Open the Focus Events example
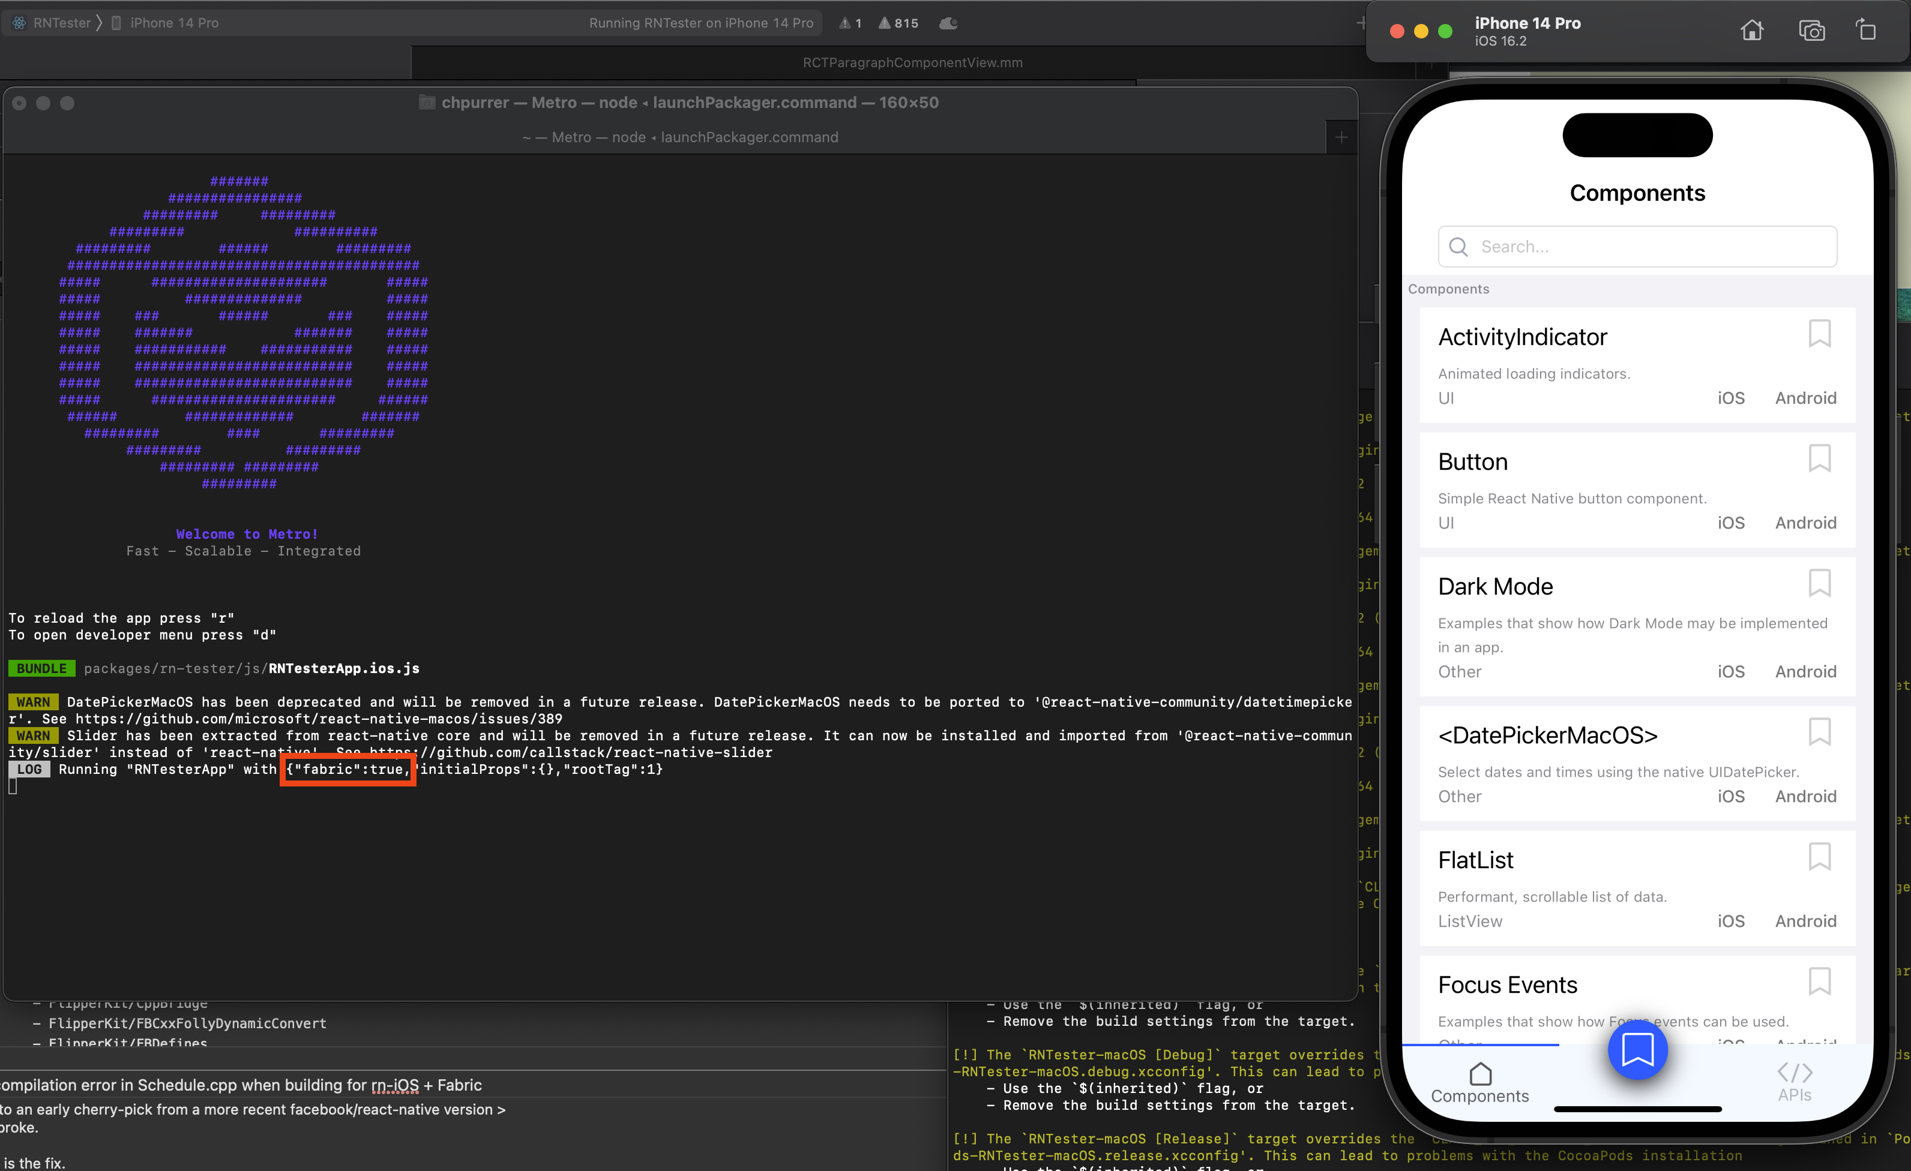 click(x=1507, y=985)
